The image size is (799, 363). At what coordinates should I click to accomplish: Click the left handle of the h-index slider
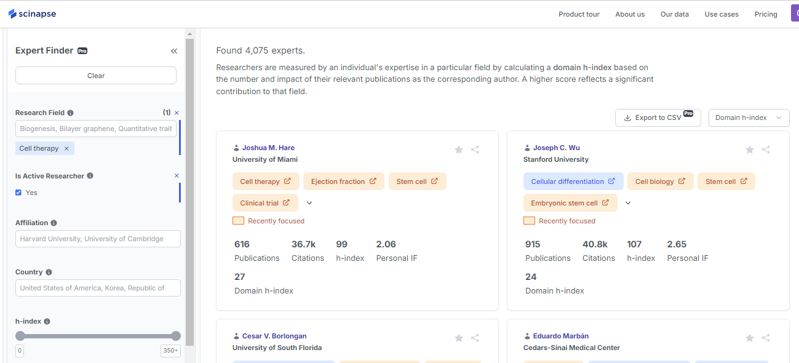coord(20,336)
